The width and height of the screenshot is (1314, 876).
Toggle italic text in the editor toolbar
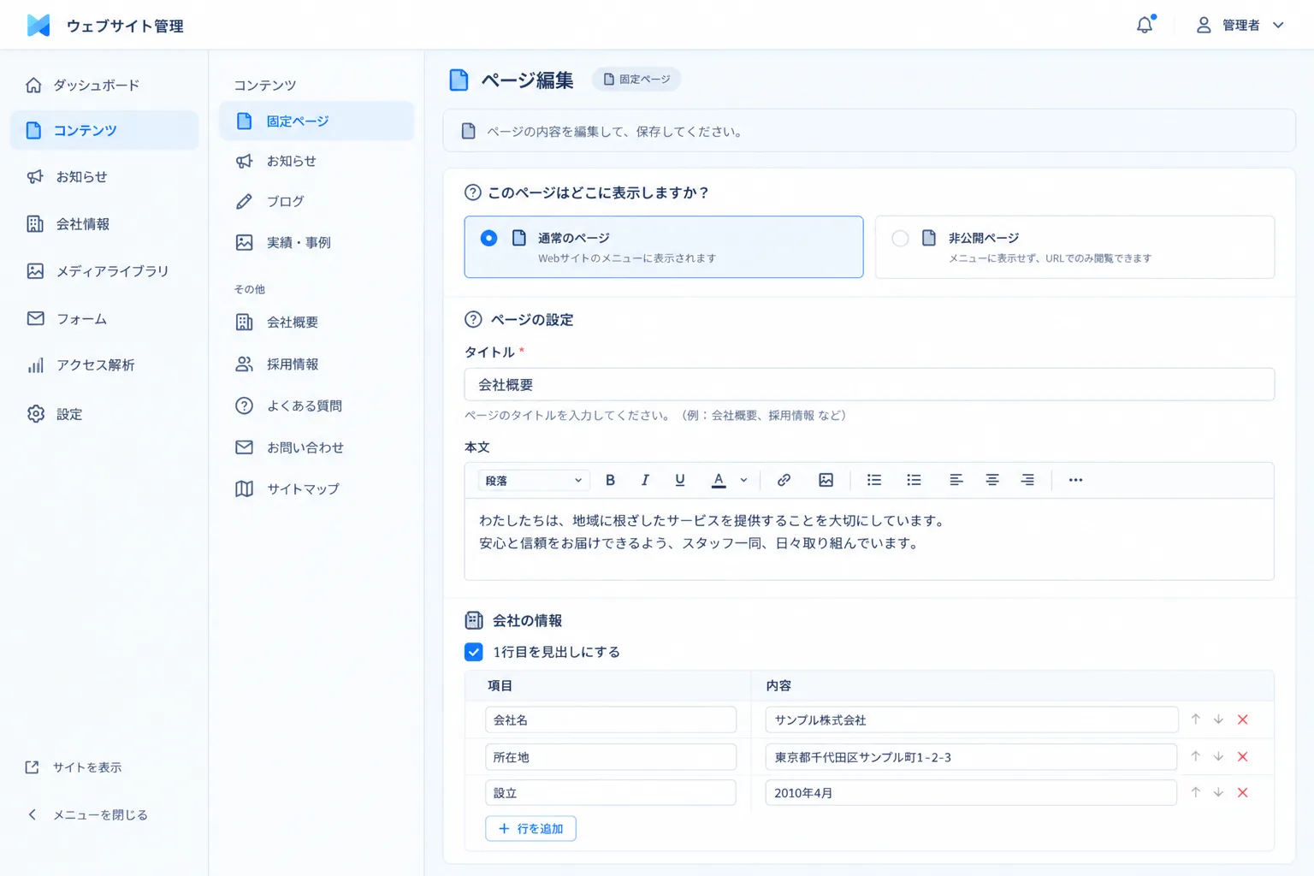tap(645, 480)
